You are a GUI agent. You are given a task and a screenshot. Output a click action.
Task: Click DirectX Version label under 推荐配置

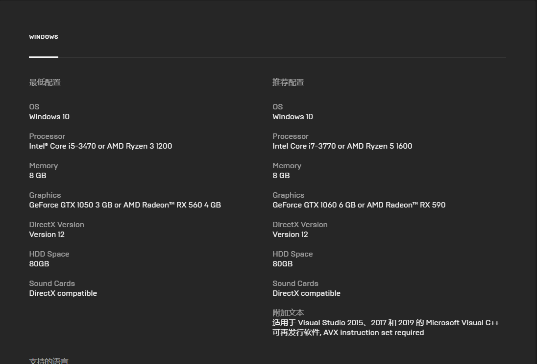300,225
